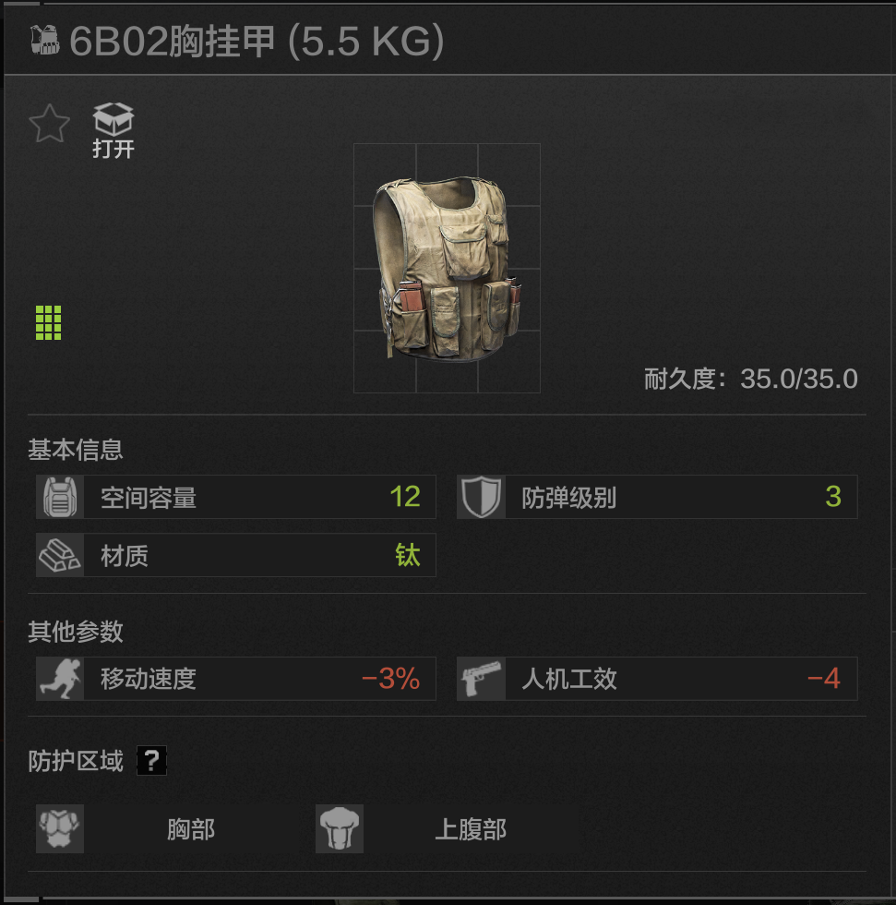This screenshot has height=905, width=896.
Task: Click the backpack icon for 空间容量
Action: [60, 497]
